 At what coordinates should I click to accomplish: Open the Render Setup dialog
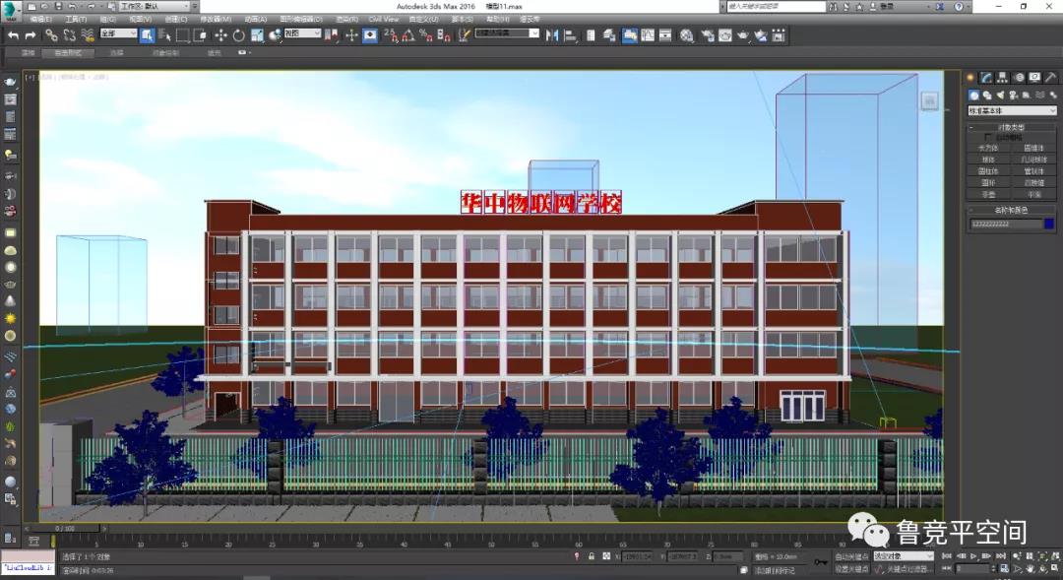[x=707, y=35]
